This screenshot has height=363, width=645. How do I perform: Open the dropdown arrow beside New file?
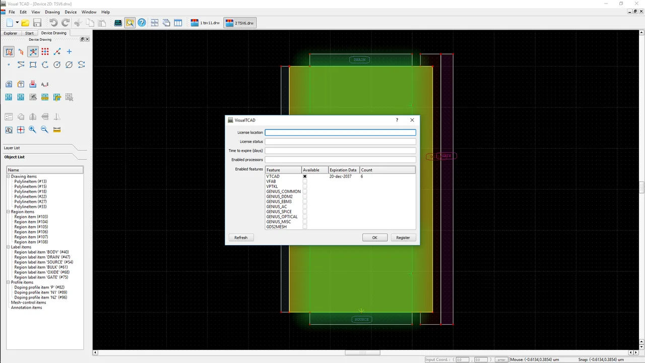[x=17, y=23]
